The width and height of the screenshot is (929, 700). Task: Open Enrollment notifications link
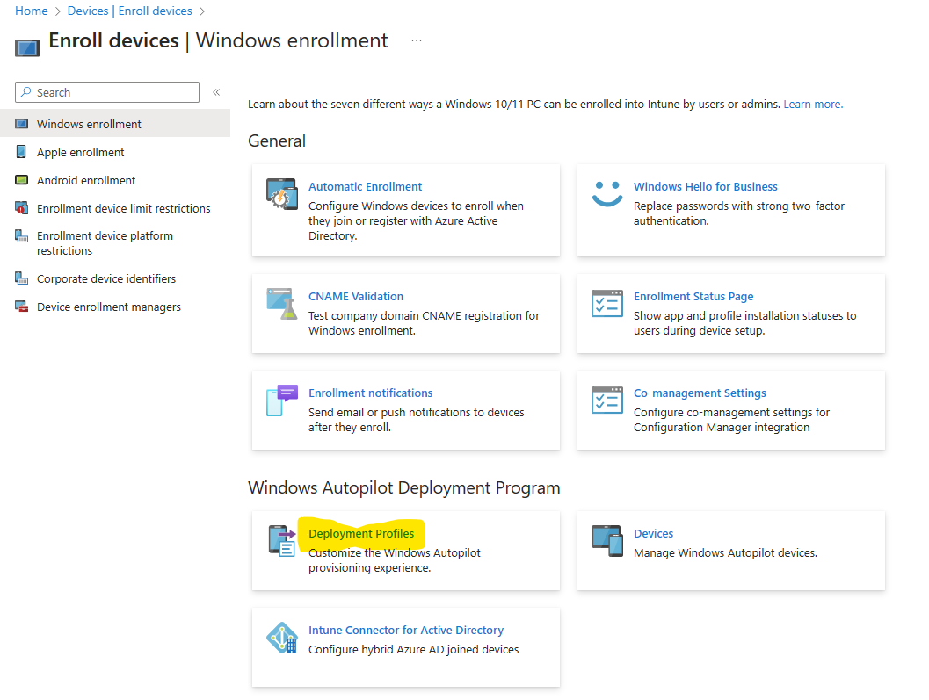pos(370,393)
